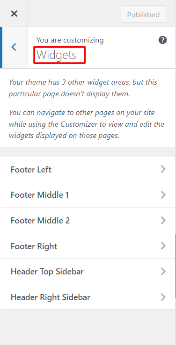
Task: Click the 'You are customizing' label
Action: click(x=70, y=40)
